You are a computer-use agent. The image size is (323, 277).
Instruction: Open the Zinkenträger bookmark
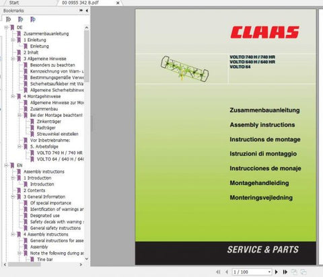coord(49,122)
